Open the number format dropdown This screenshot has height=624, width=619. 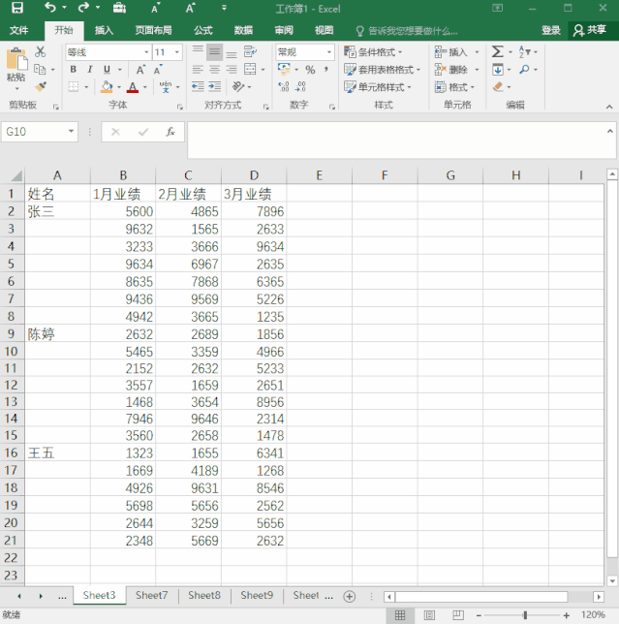329,52
